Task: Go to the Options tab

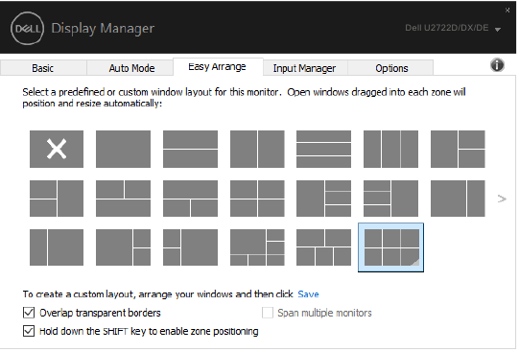Action: point(391,68)
